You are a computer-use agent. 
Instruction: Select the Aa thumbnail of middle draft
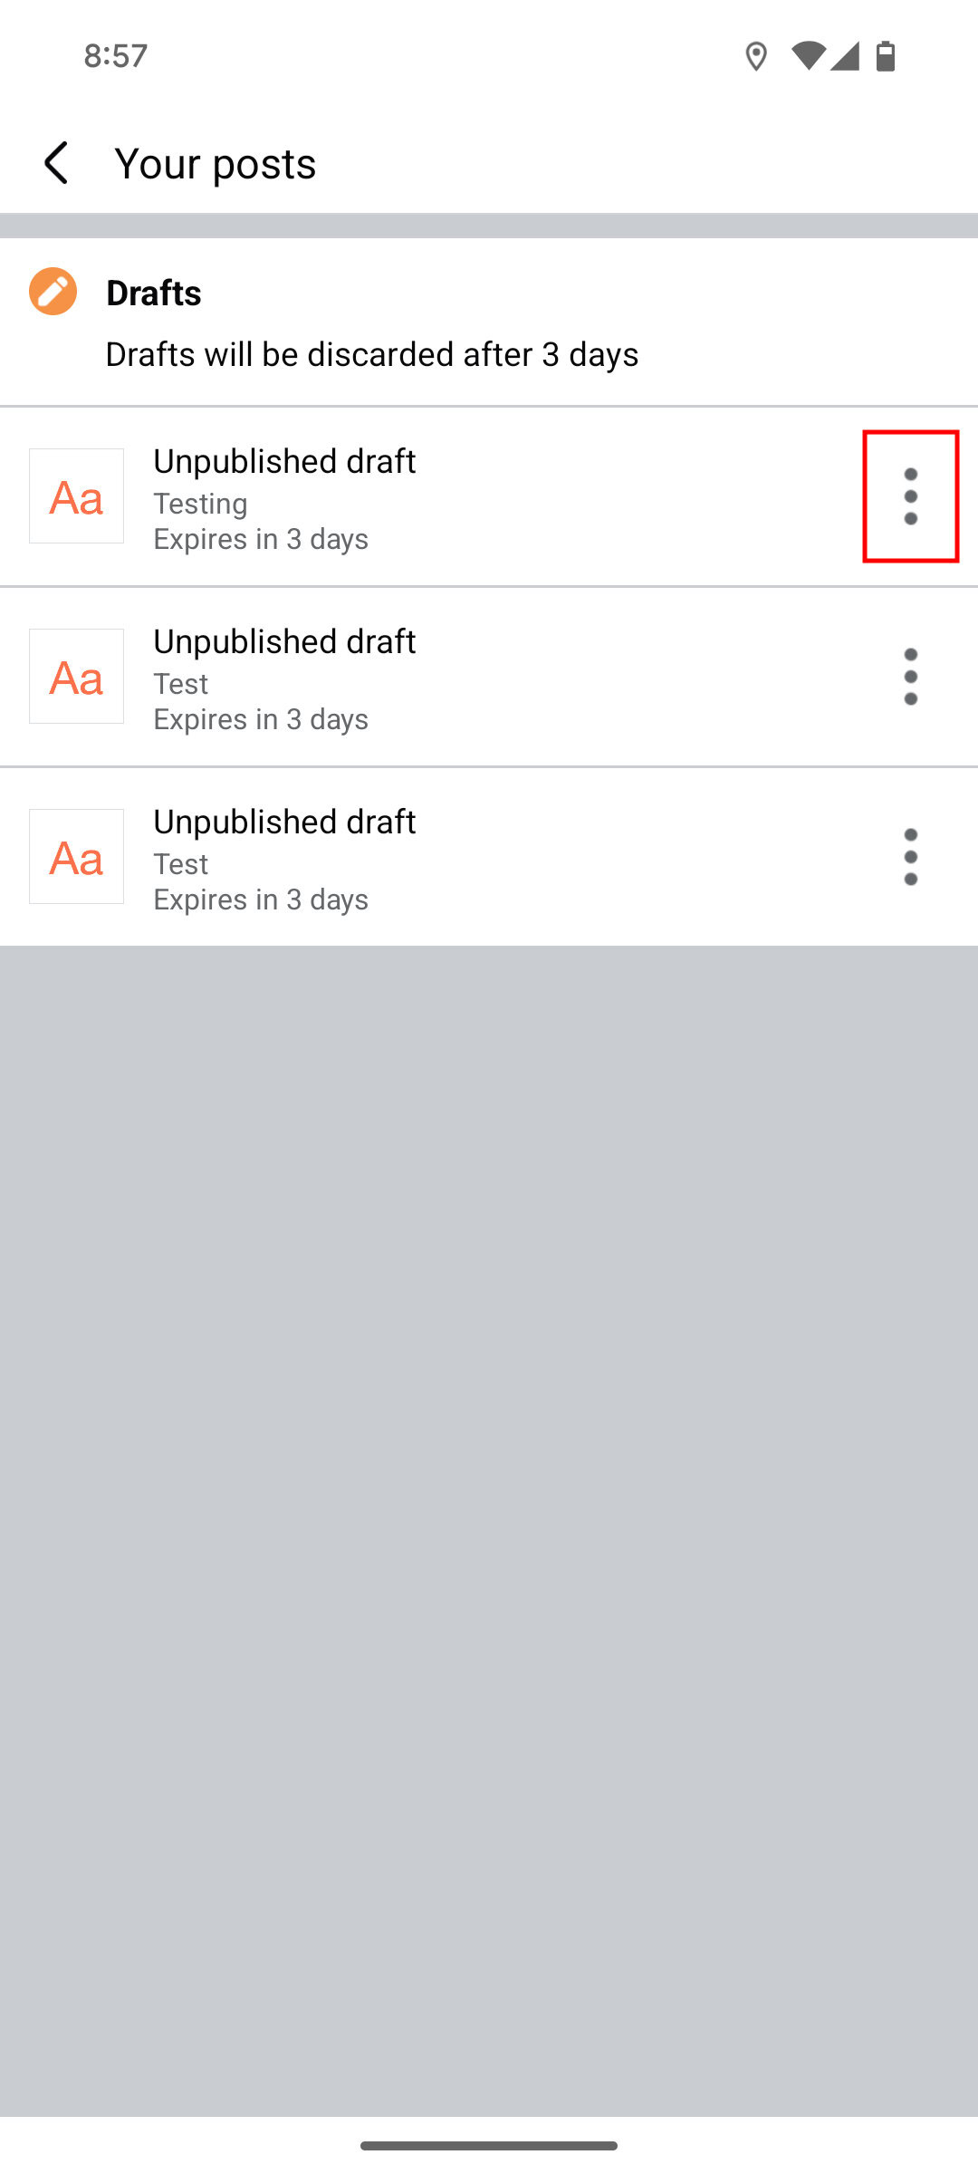[x=77, y=677]
